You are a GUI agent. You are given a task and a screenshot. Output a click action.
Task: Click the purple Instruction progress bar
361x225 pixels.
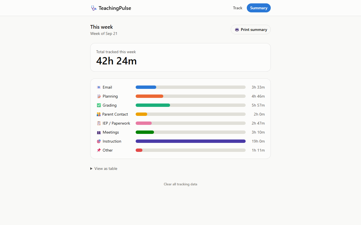point(191,141)
